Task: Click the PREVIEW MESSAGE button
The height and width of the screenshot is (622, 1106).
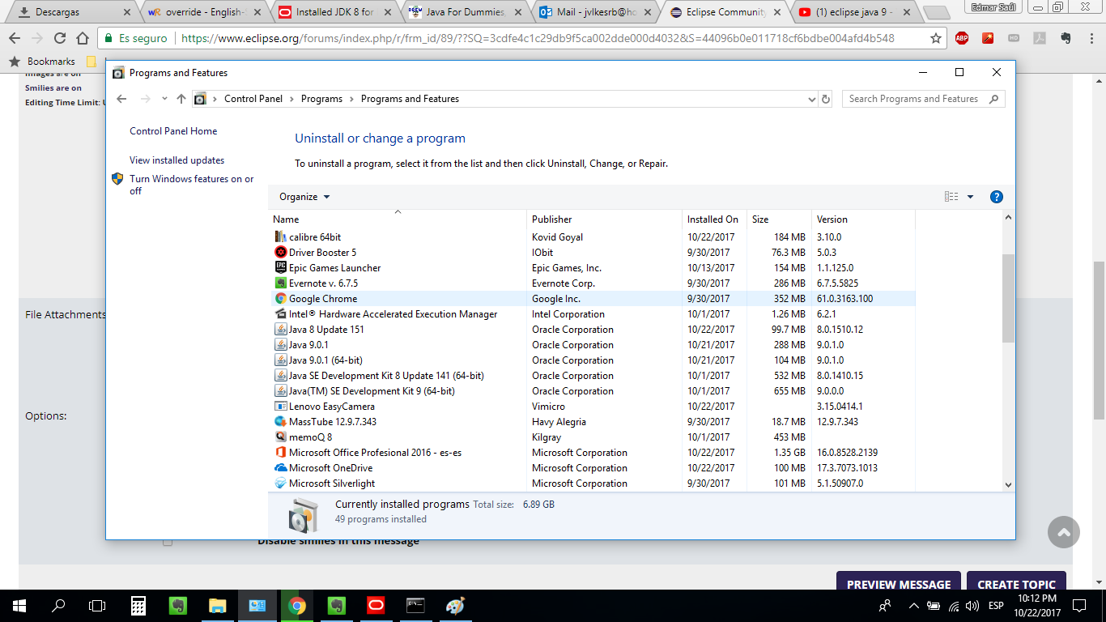Action: [899, 584]
